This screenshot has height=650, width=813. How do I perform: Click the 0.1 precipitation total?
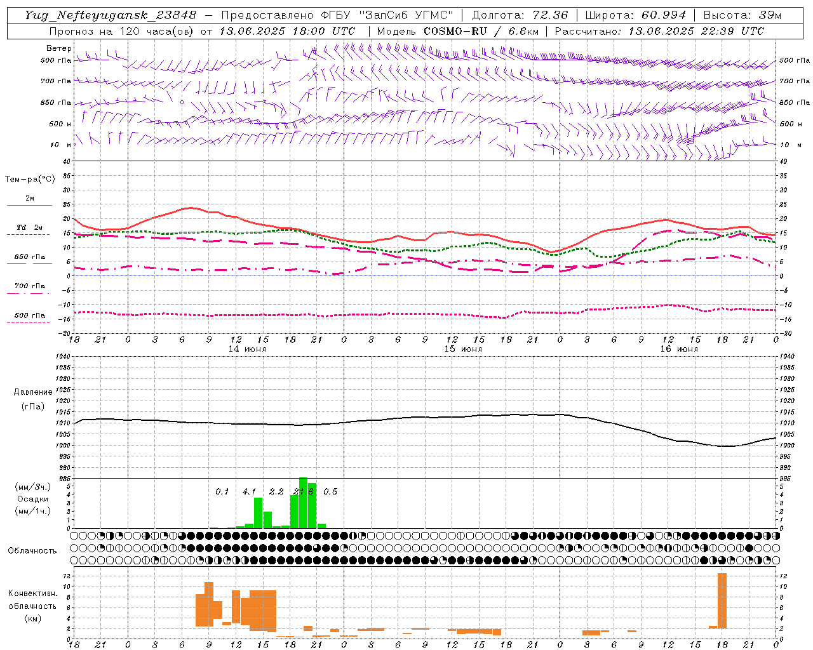[222, 491]
